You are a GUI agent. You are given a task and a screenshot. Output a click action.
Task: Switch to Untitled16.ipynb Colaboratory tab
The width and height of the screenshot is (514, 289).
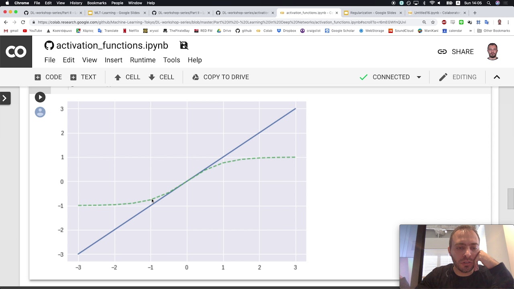[x=437, y=12]
